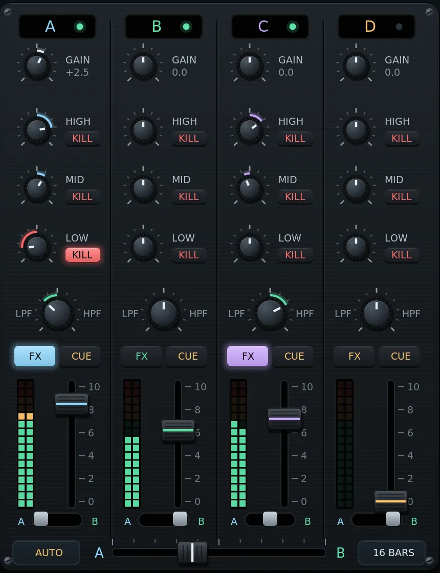
Task: Click the channel D volume fader handle
Action: point(391,501)
